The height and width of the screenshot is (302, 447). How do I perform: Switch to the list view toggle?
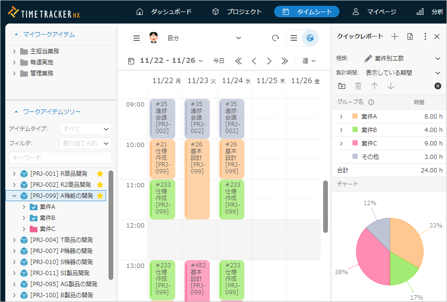click(294, 38)
